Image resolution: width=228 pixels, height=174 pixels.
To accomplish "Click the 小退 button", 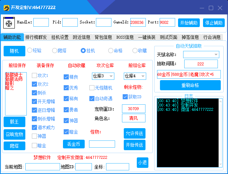I will [143, 163].
